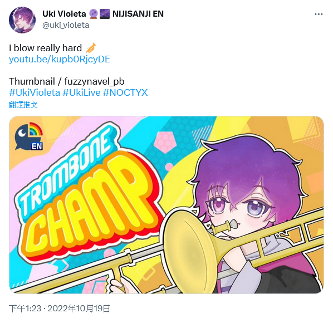
Task: Open the #UkiVioleta hashtag
Action: tap(35, 92)
